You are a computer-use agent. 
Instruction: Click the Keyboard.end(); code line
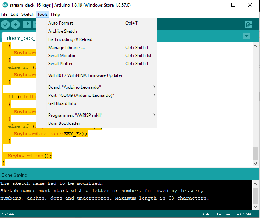pyautogui.click(x=30, y=156)
